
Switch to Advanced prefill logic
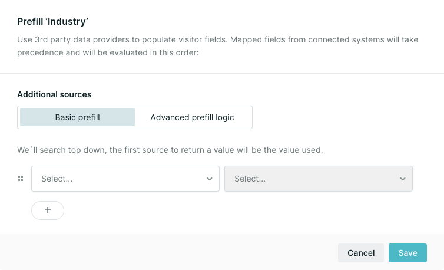click(193, 117)
